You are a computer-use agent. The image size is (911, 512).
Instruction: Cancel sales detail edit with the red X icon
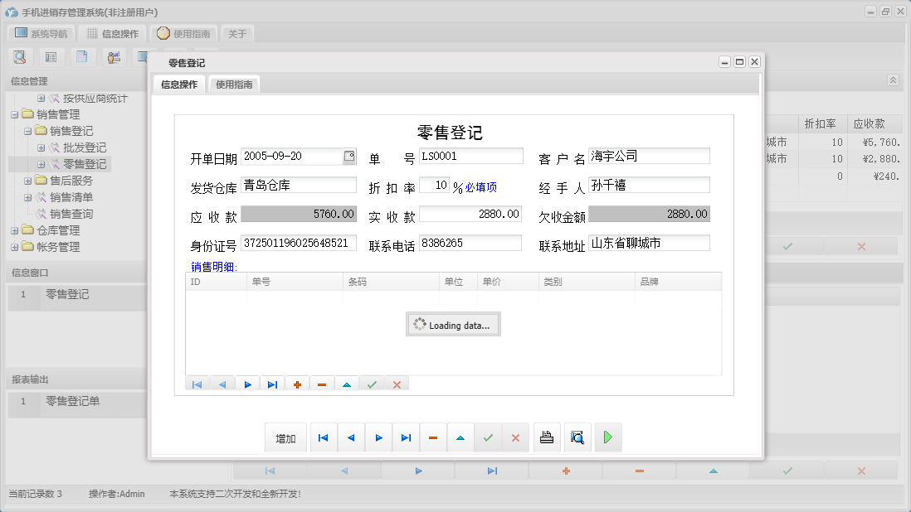point(395,383)
